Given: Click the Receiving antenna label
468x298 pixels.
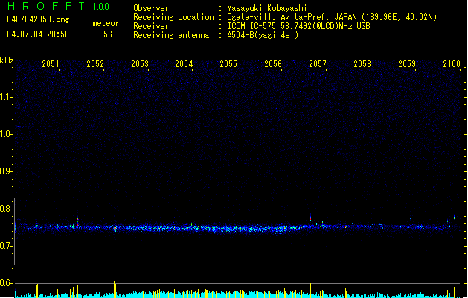Looking at the screenshot, I should 171,35.
